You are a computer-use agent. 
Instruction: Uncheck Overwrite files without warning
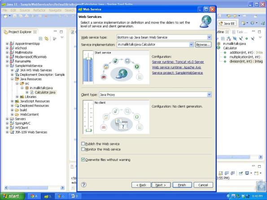83,160
